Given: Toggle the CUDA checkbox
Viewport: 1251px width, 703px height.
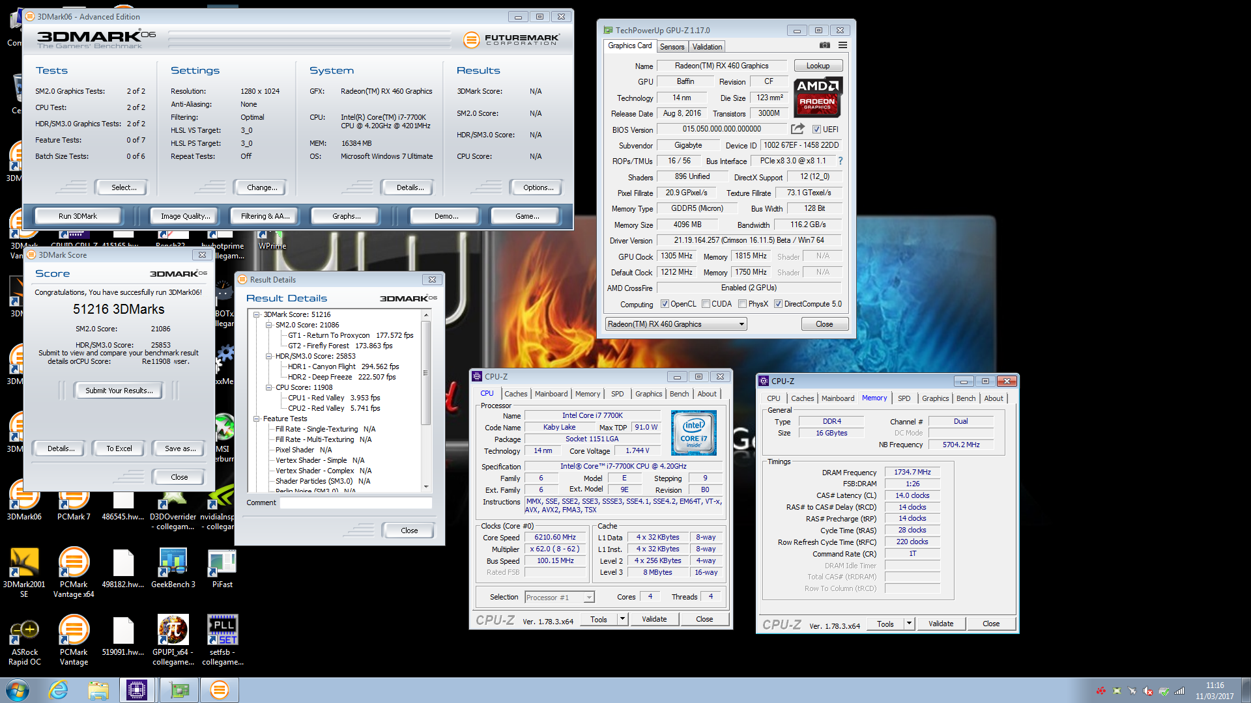Looking at the screenshot, I should tap(706, 304).
